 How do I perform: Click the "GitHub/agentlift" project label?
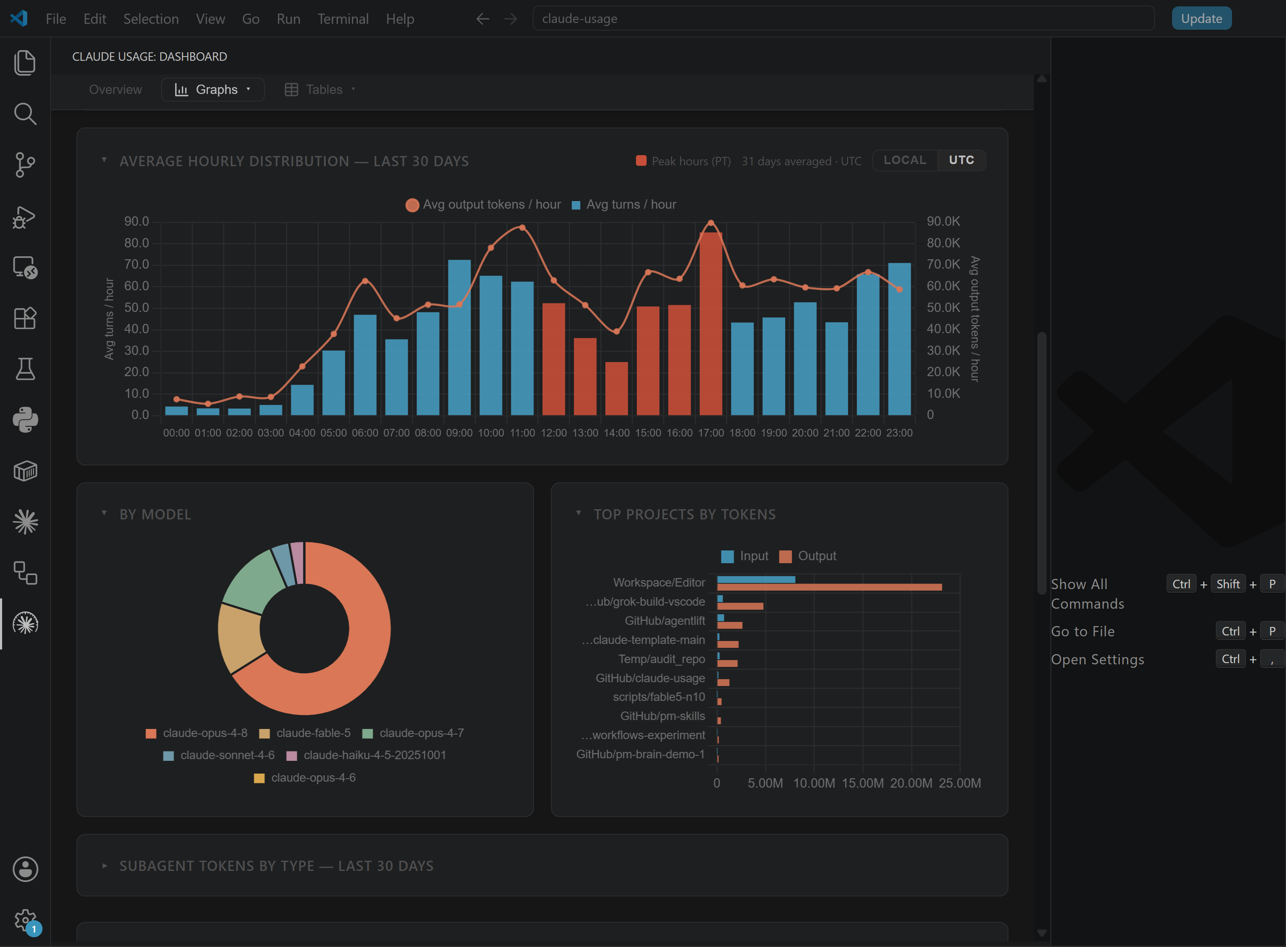[x=664, y=621]
